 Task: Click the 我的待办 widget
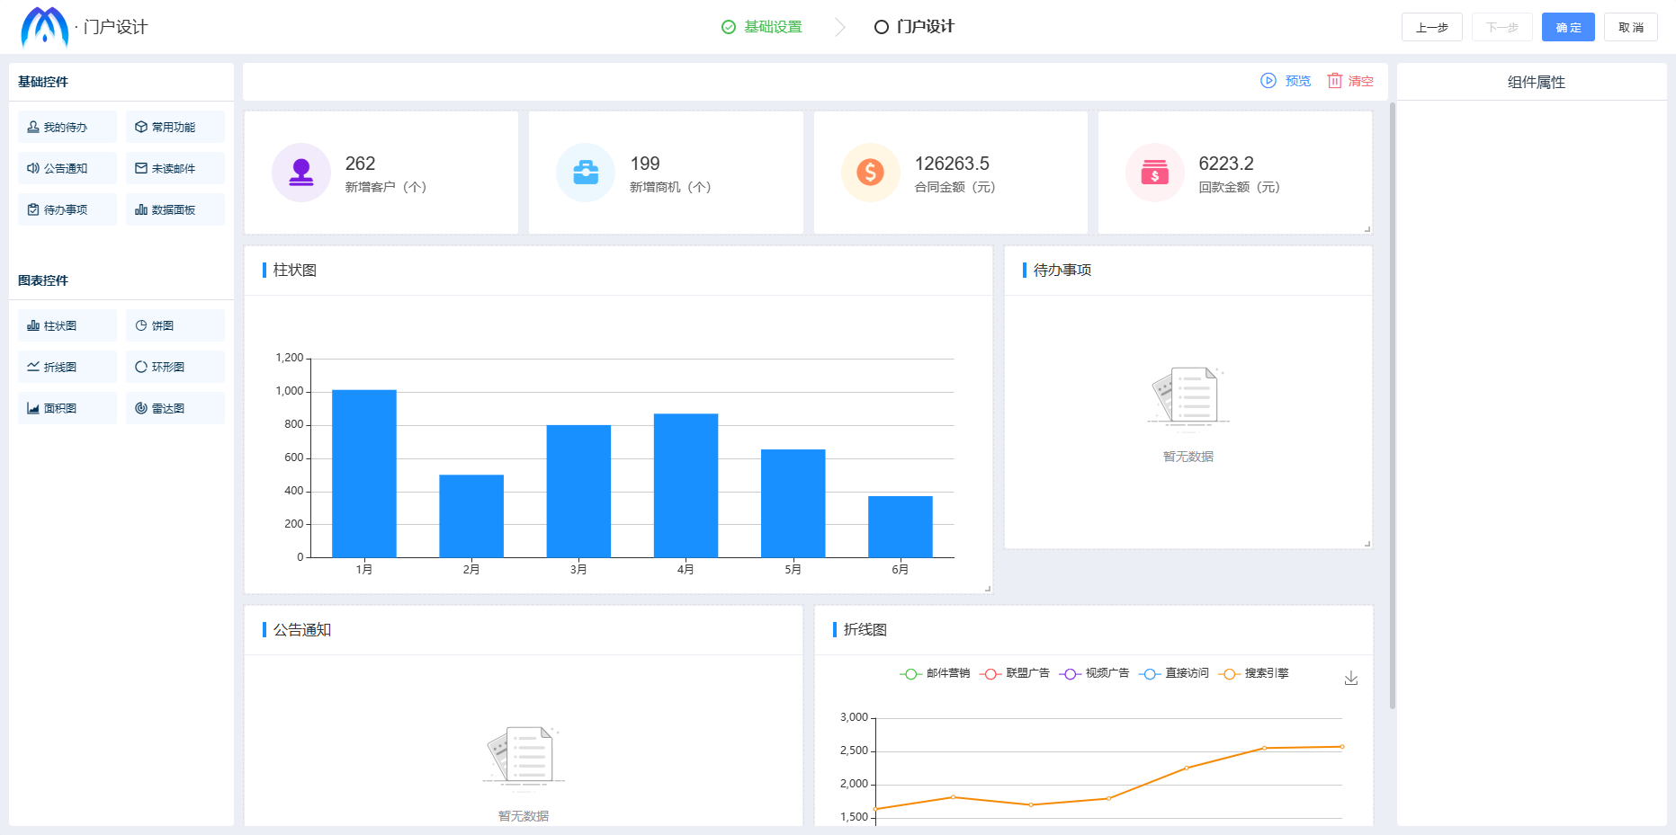click(x=67, y=127)
